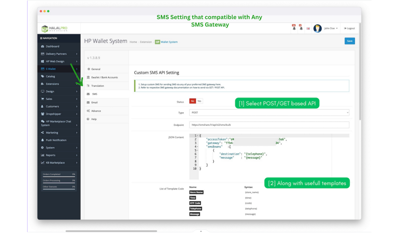Open Dashboard from the navigation sidebar
The width and height of the screenshot is (399, 233).
point(52,46)
